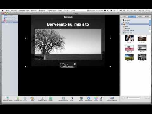Select Aperture in the media source list
The width and height of the screenshot is (152, 114).
[128, 20]
